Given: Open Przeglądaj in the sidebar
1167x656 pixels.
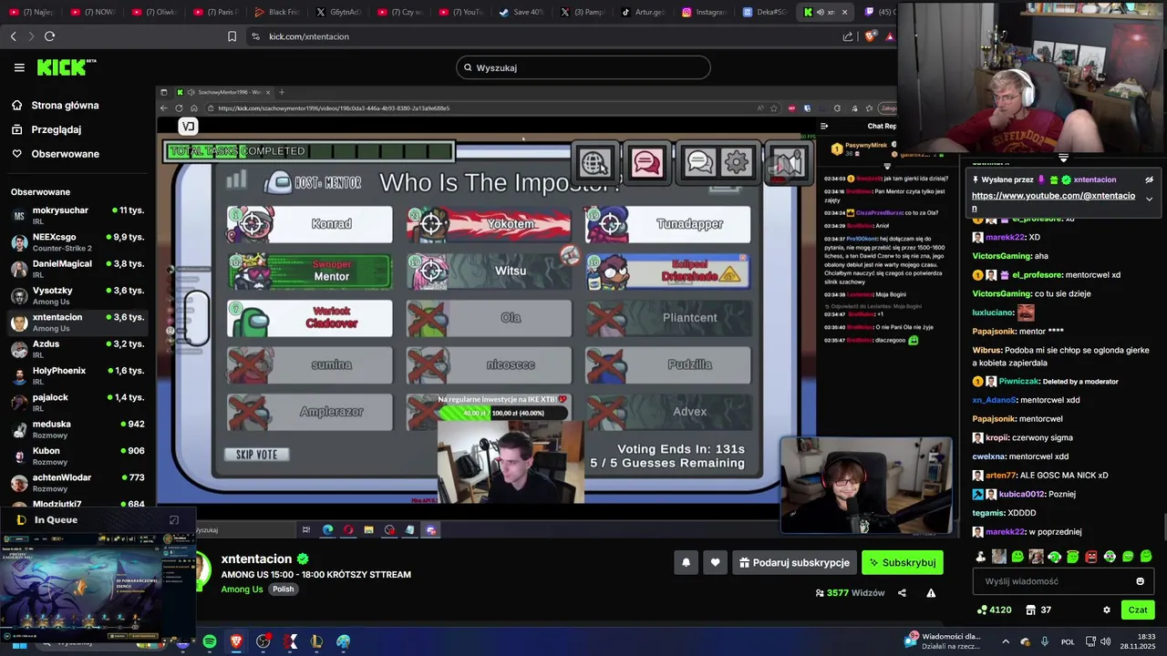Looking at the screenshot, I should click(57, 129).
